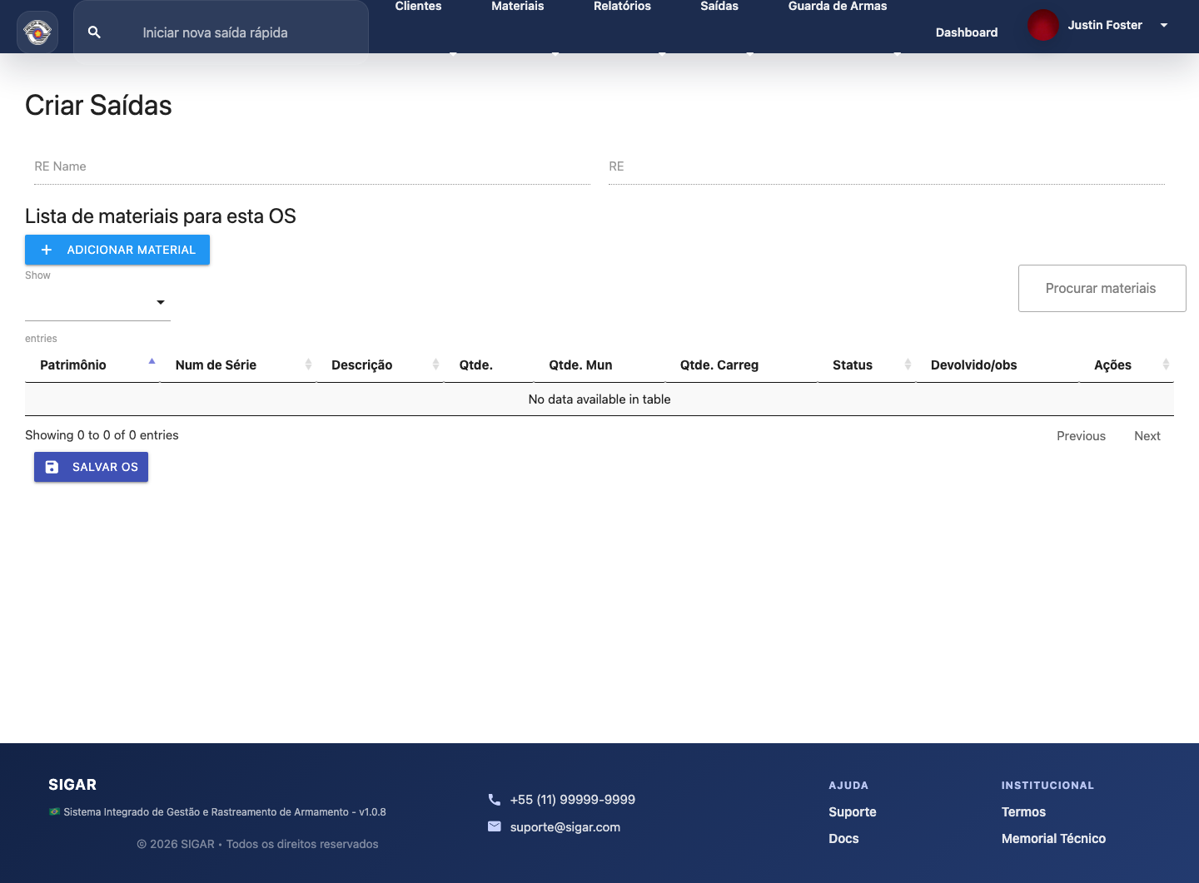Expand the Show entries dropdown
Screen dimensions: 1199x883
click(x=97, y=302)
